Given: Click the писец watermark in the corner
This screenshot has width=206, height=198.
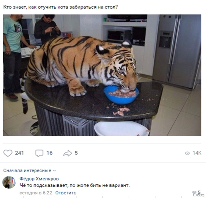Looking at the screenshot, I should (199, 195).
